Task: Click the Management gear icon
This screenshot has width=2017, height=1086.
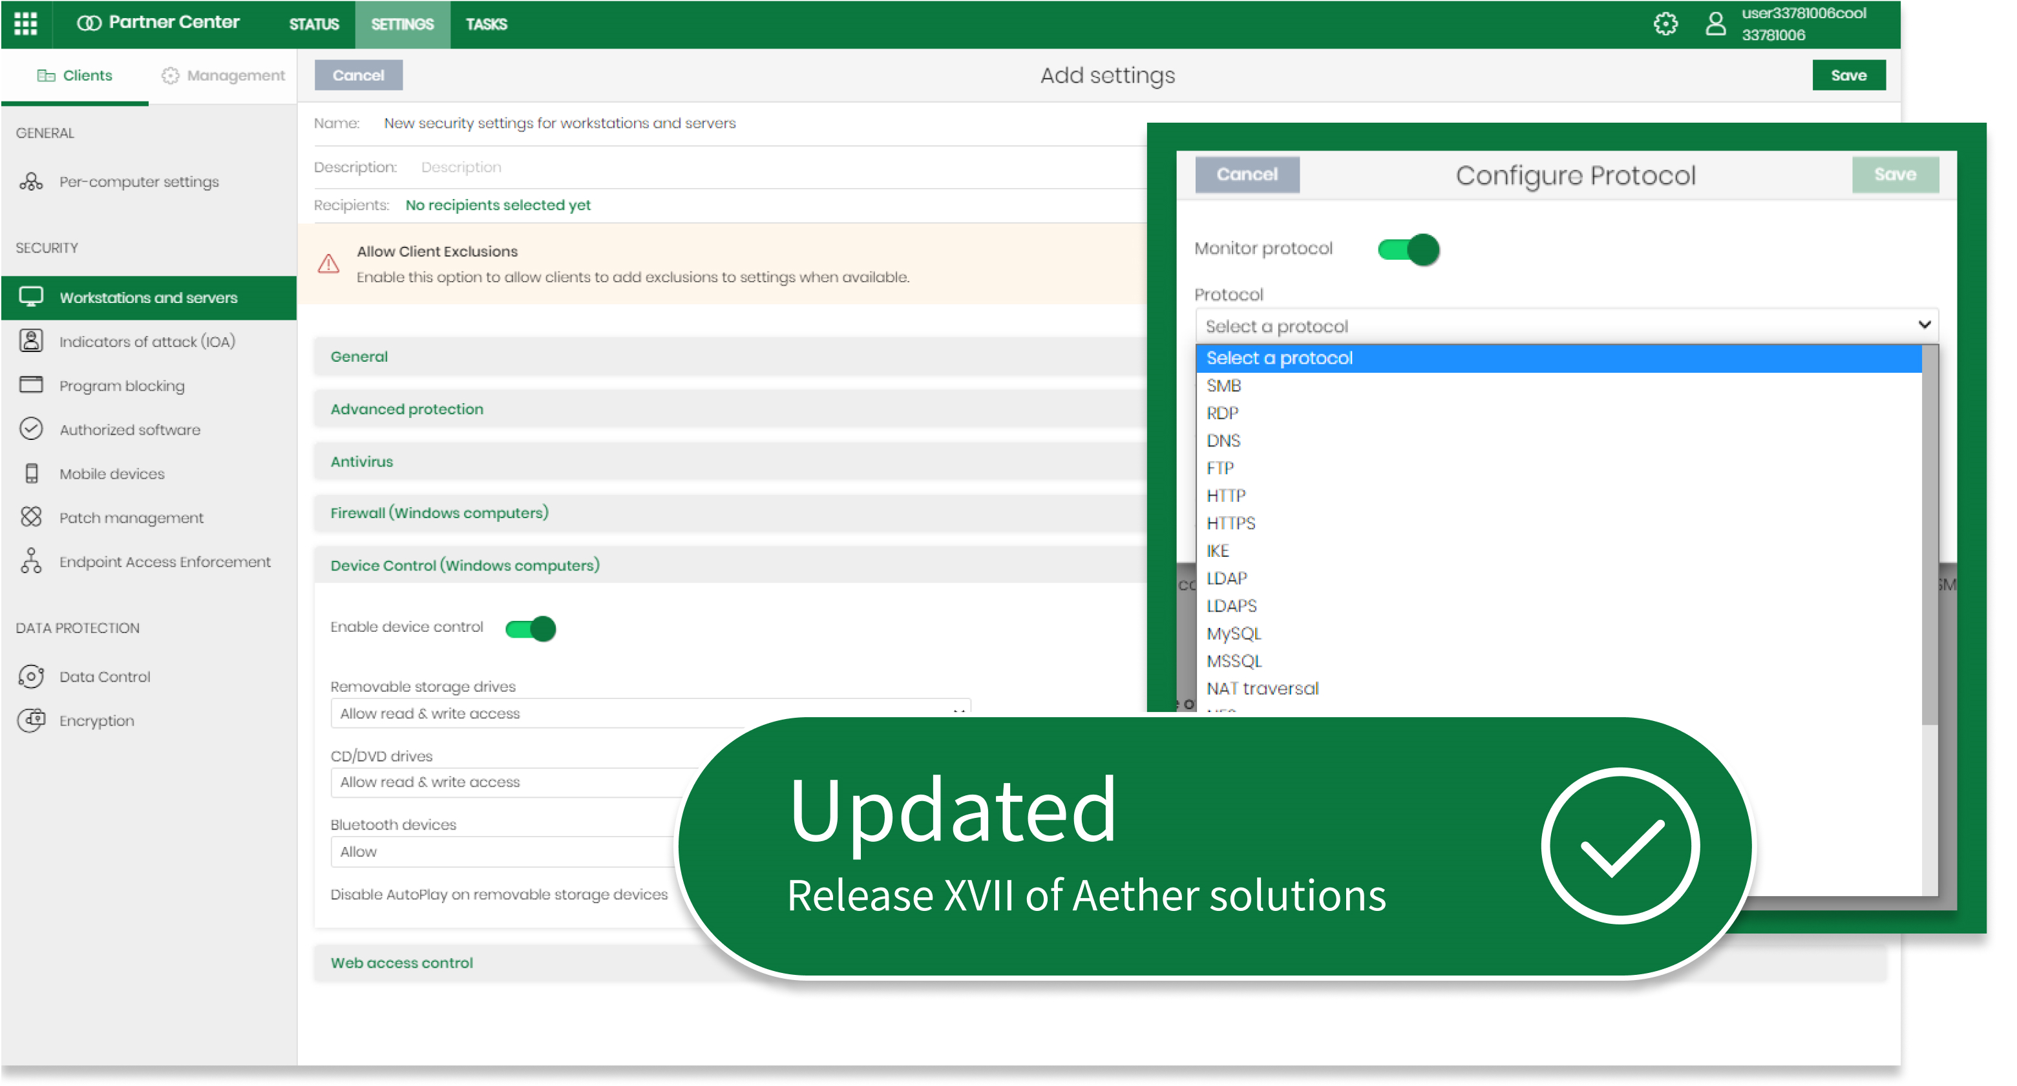Action: [170, 75]
